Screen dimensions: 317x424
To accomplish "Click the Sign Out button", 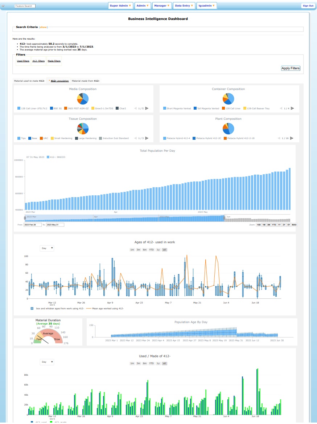I will [x=308, y=5].
